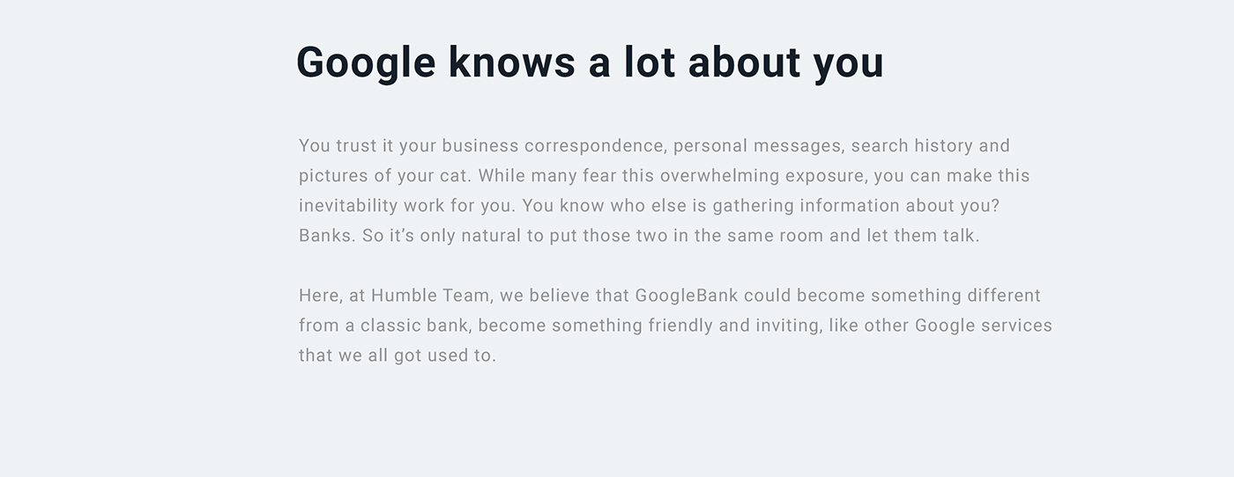The height and width of the screenshot is (477, 1234).
Task: Click the word "Google" in the heading
Action: pyautogui.click(x=366, y=64)
